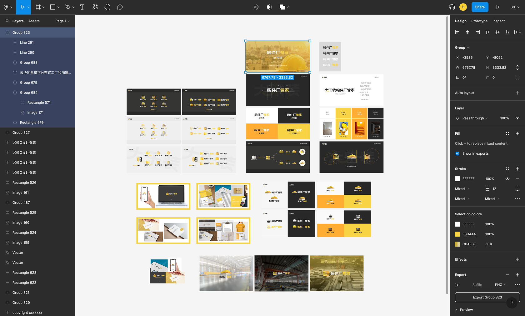The image size is (525, 316).
Task: Click the stroke FFFFFF color swatch
Action: coord(457,179)
